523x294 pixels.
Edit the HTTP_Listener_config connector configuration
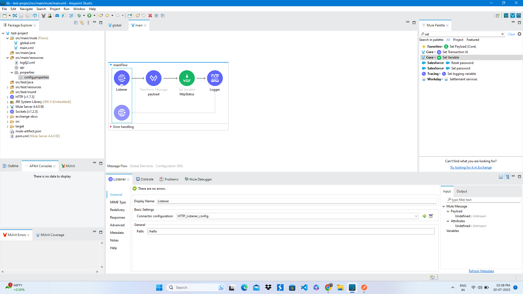431,216
